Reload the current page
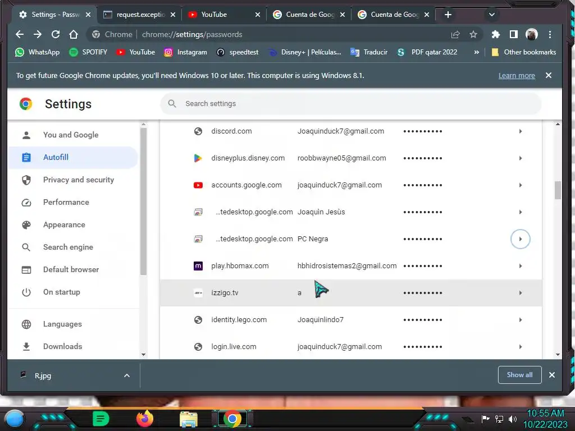This screenshot has height=431, width=575. 56,34
